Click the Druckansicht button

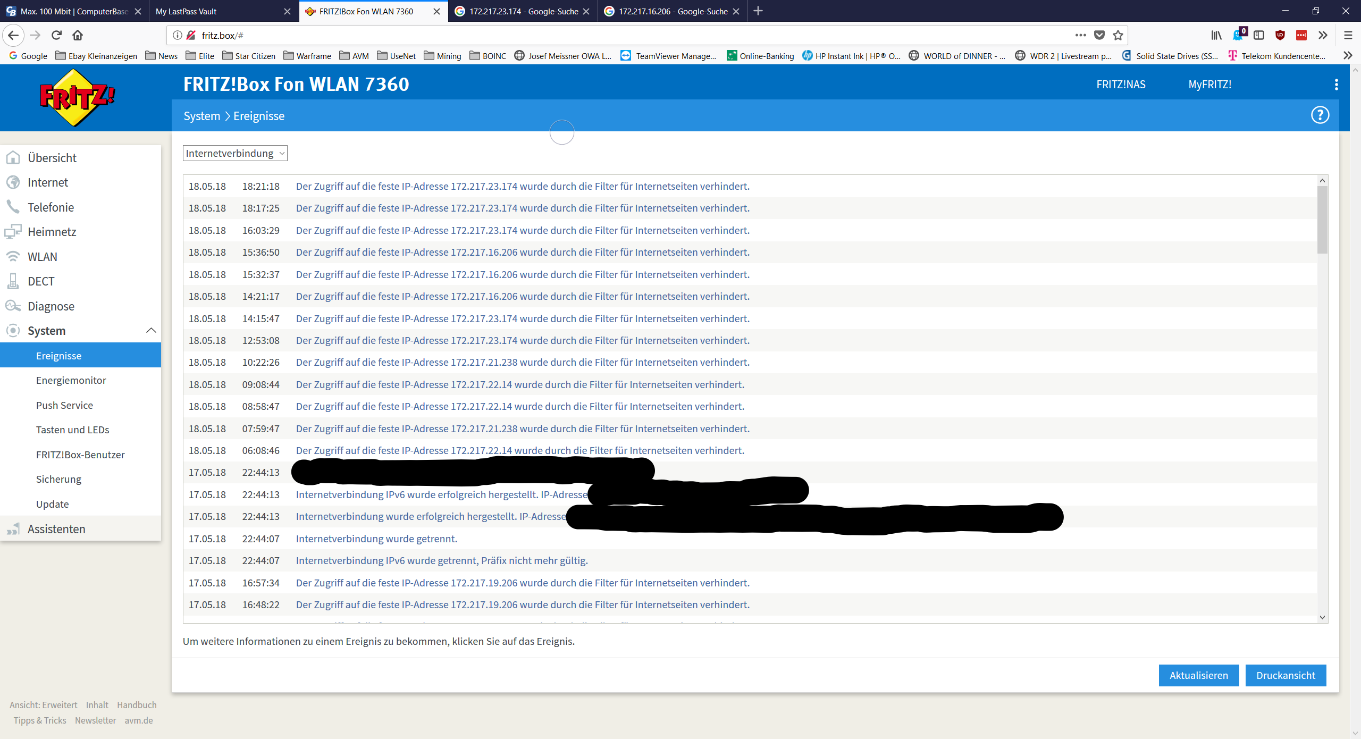1286,675
